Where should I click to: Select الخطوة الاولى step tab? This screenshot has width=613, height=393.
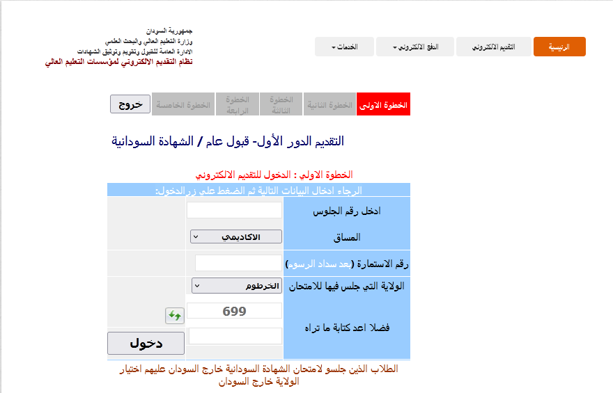pyautogui.click(x=383, y=104)
